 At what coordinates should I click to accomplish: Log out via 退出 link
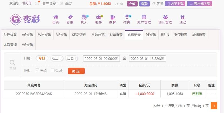click(x=68, y=3)
